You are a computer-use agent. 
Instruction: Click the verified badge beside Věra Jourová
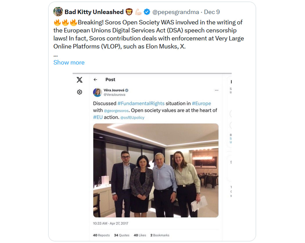click(x=127, y=90)
